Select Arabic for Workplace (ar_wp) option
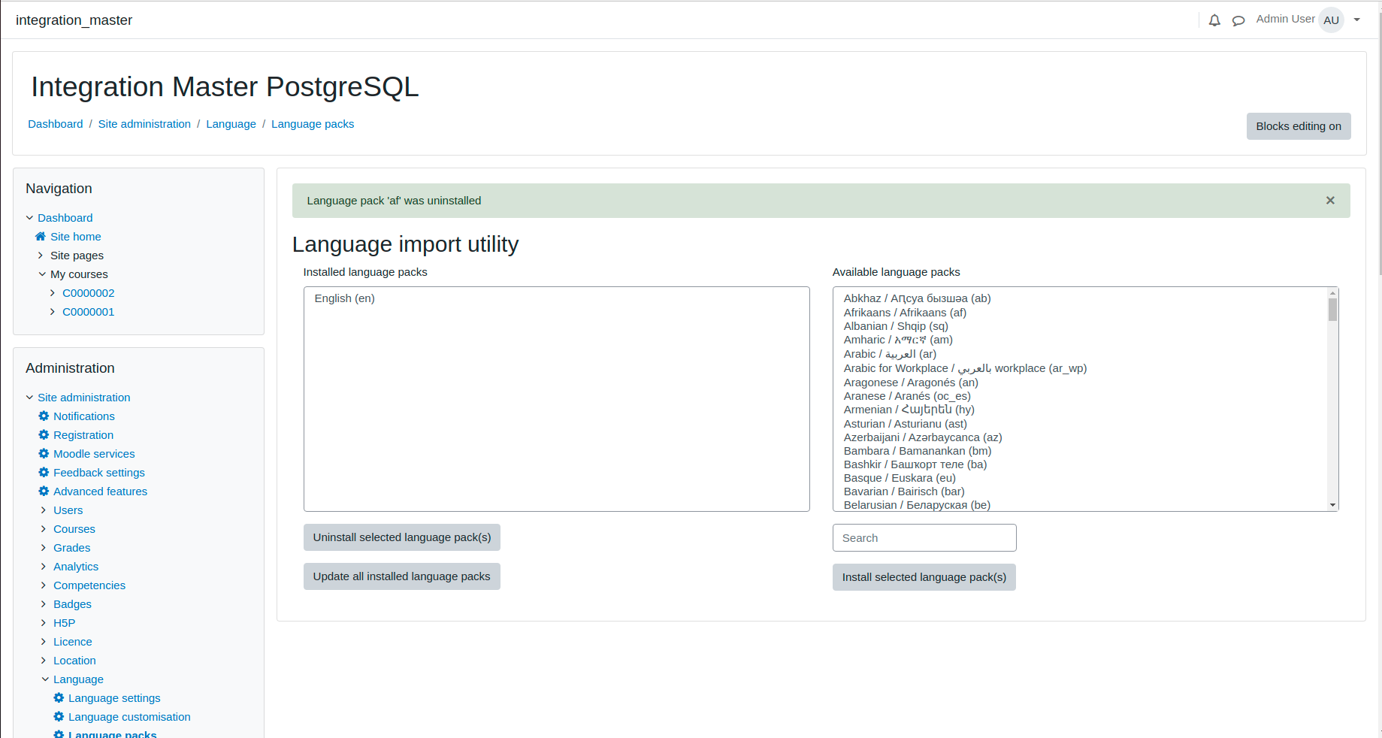Image resolution: width=1382 pixels, height=738 pixels. pos(1081,368)
